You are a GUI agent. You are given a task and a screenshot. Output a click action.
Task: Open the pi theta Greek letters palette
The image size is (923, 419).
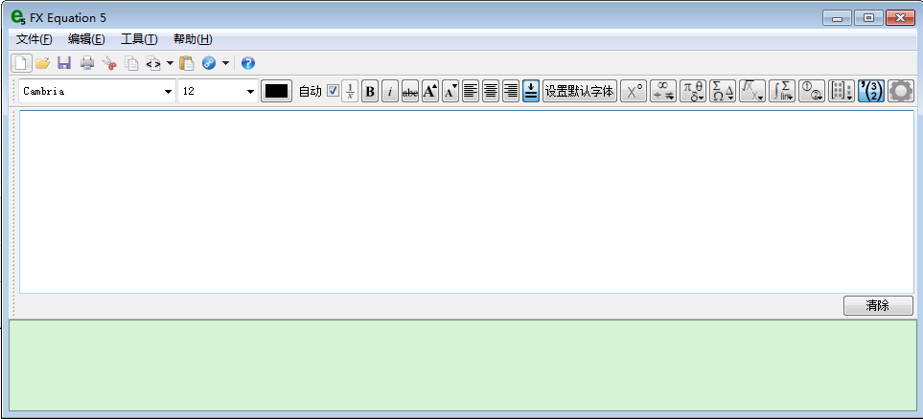point(693,91)
